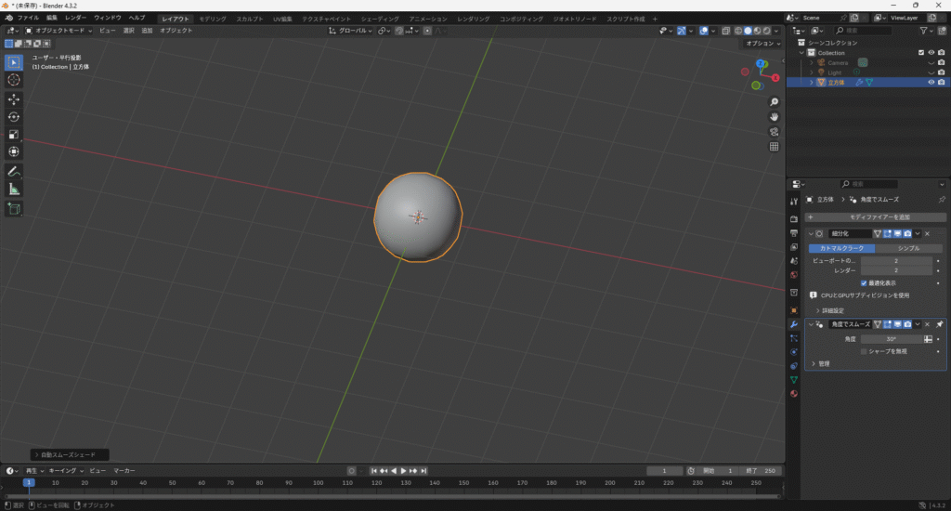Screen dimensions: 951x511
Task: Open the Modifier properties wrench tab
Action: point(794,324)
